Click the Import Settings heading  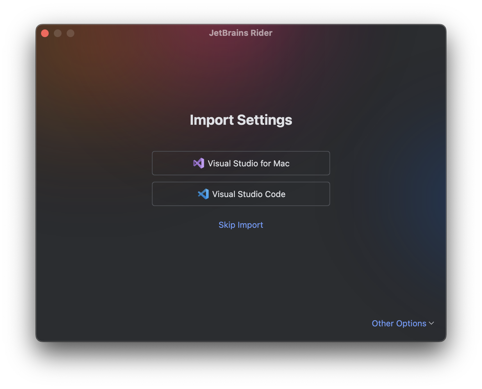pos(241,120)
